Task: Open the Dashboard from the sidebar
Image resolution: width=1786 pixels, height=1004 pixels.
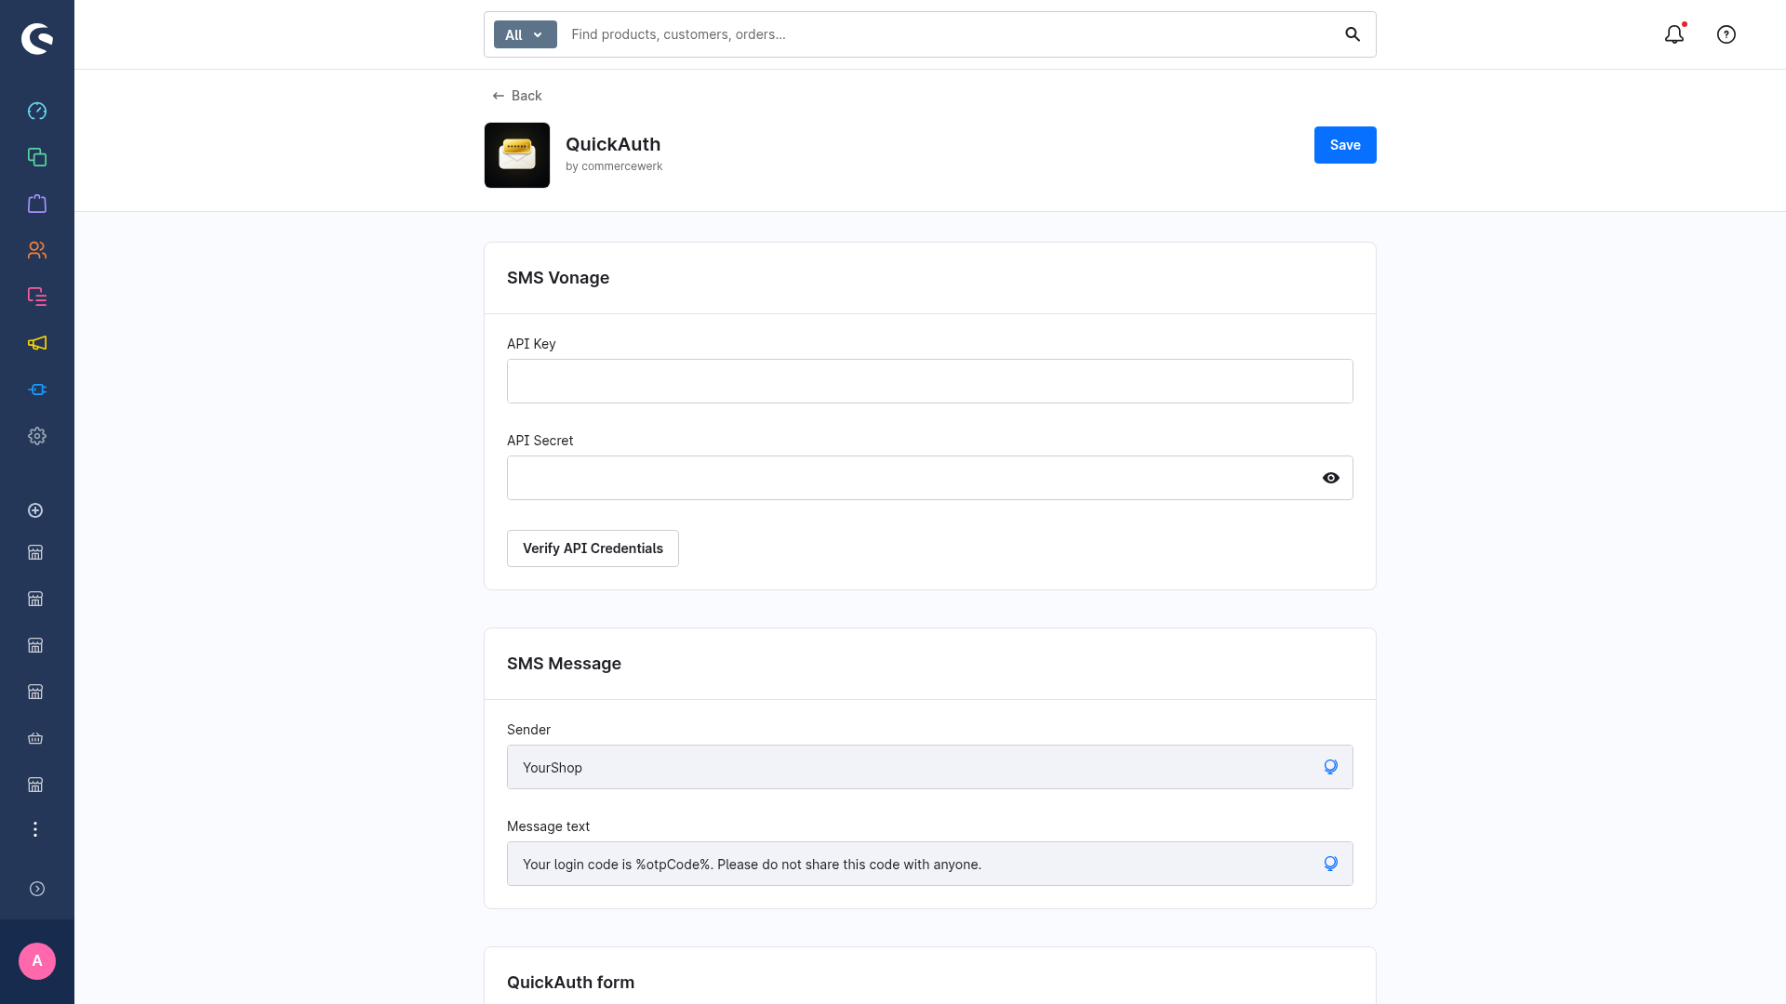Action: pyautogui.click(x=37, y=111)
